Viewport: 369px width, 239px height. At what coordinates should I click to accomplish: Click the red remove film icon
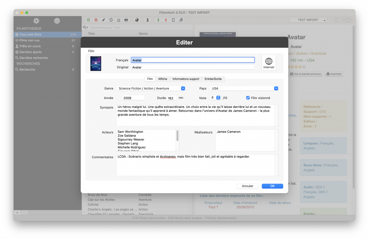(x=96, y=20)
